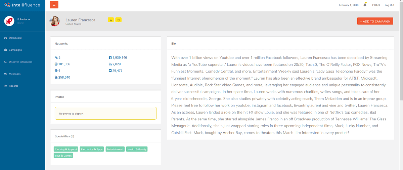Toggle the orange hamburger sidebar menu button

54,5
